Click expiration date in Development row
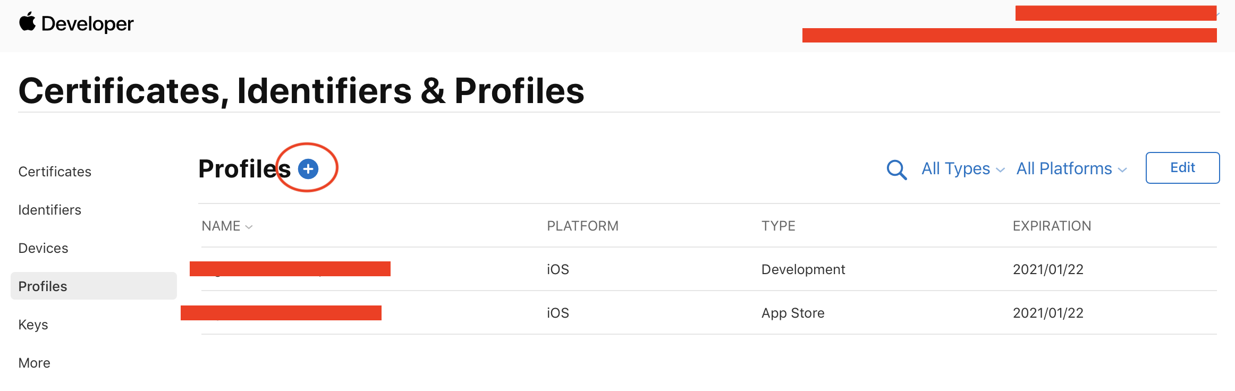The image size is (1235, 391). point(1048,269)
